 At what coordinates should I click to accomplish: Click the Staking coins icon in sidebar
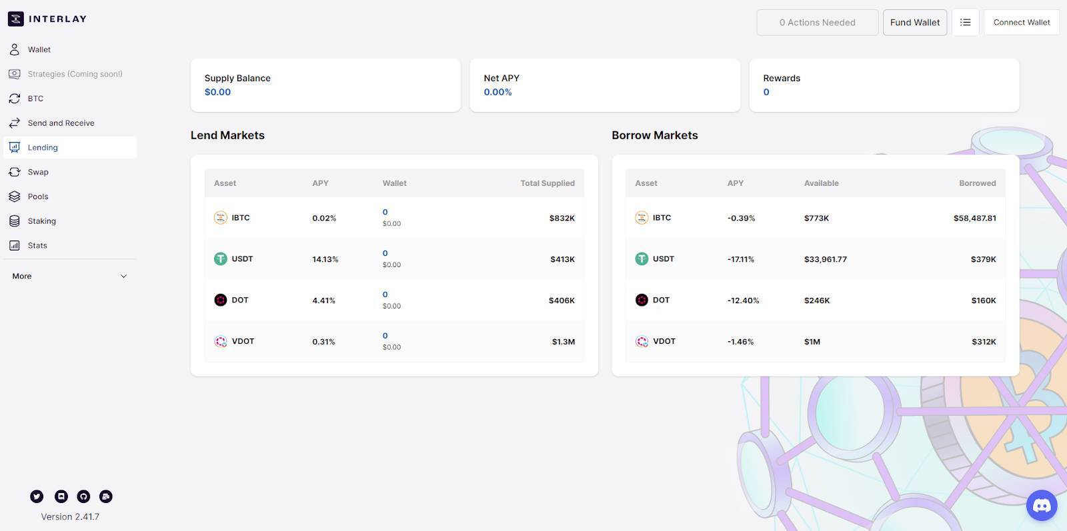coord(15,221)
